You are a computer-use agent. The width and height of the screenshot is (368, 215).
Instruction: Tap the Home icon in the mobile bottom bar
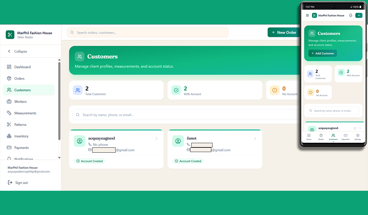pos(309,135)
